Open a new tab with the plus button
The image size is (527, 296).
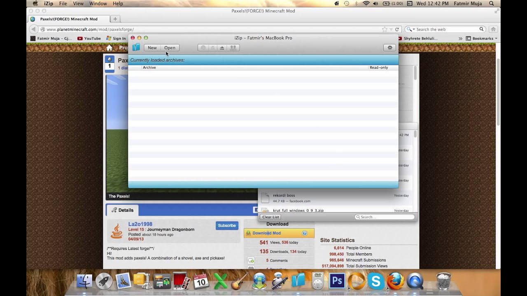(x=115, y=19)
